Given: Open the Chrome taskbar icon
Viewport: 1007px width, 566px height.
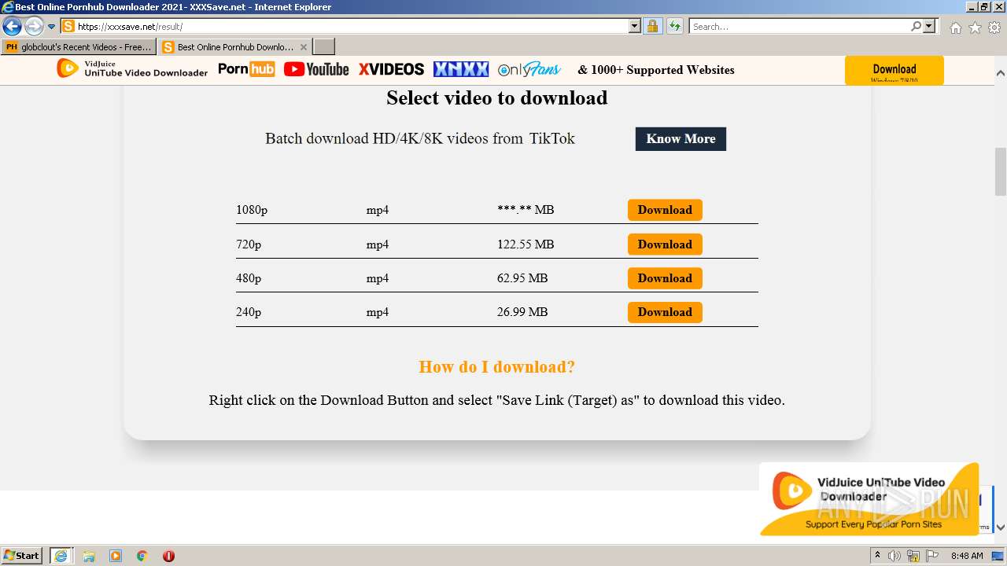Looking at the screenshot, I should tap(142, 556).
